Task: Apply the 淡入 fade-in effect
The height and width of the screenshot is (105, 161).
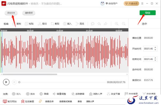Action: coord(16,94)
